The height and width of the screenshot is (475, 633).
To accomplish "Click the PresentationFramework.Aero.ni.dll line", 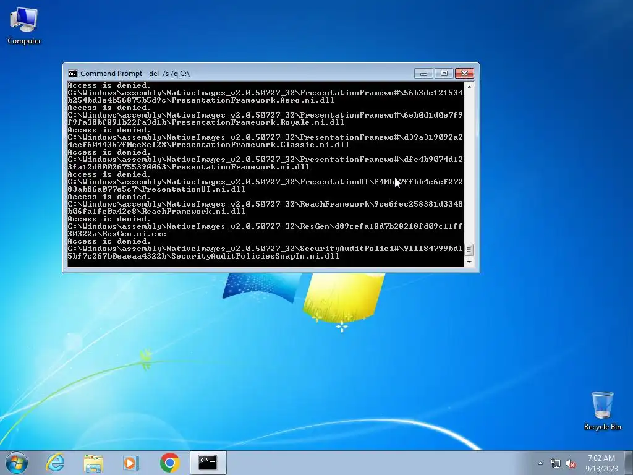I will (x=201, y=100).
